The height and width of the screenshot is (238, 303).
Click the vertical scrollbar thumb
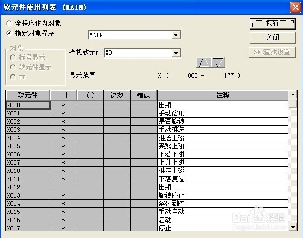pos(293,103)
